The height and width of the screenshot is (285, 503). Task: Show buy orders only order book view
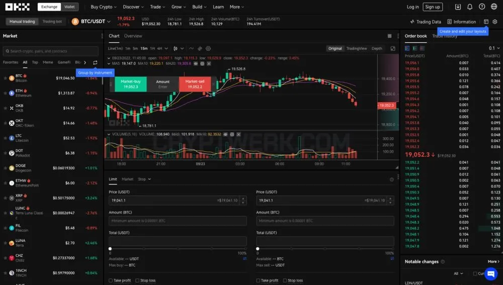tap(415, 48)
